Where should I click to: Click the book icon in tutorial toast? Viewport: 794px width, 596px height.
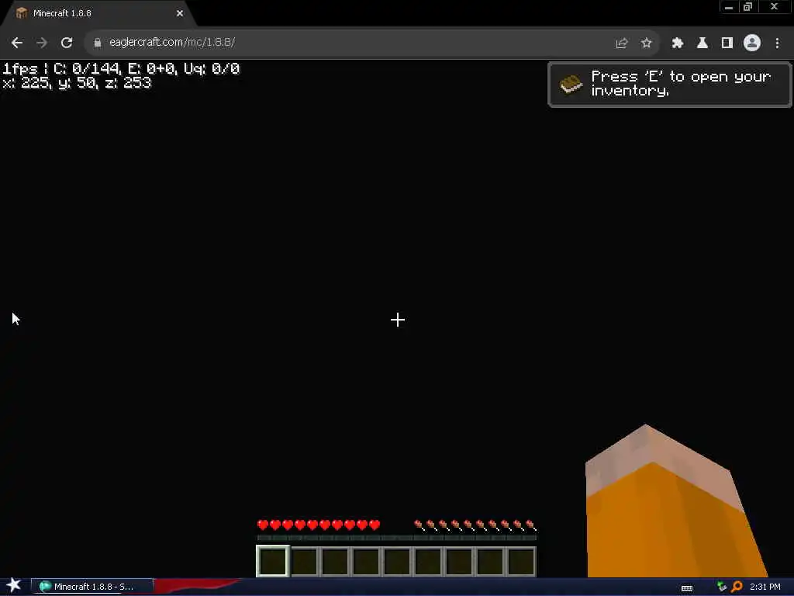571,84
